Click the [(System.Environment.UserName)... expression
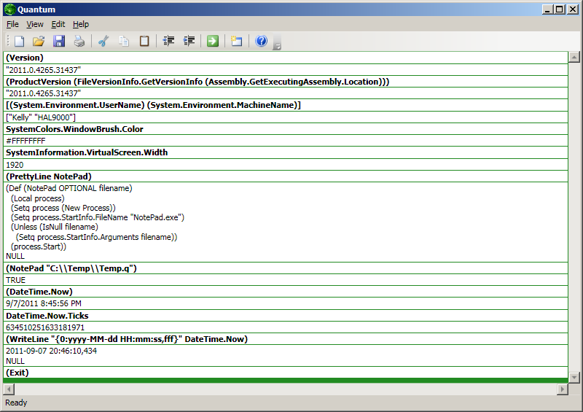This screenshot has height=412, width=583. coord(153,105)
